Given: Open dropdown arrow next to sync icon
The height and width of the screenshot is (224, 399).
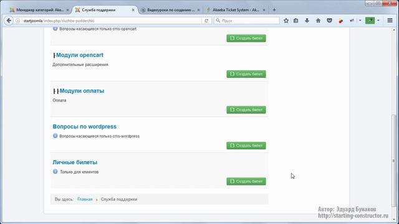Looking at the screenshot, I should click(360, 21).
